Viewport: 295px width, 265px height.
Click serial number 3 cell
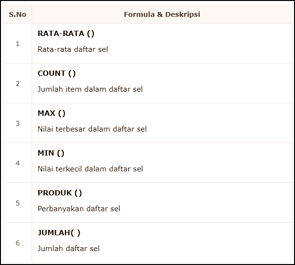18,123
